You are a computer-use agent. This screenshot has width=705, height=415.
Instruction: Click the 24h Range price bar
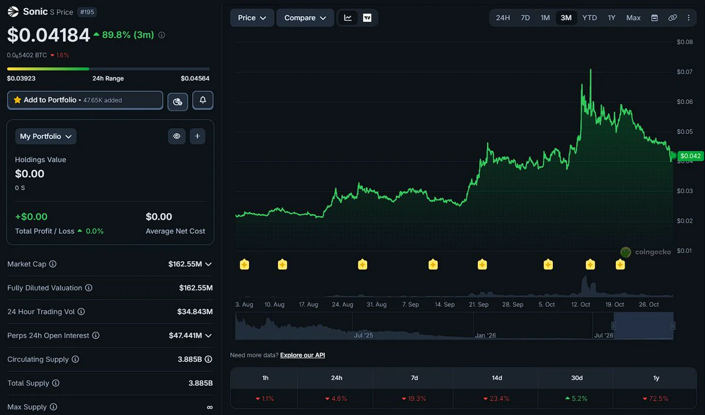[108, 69]
